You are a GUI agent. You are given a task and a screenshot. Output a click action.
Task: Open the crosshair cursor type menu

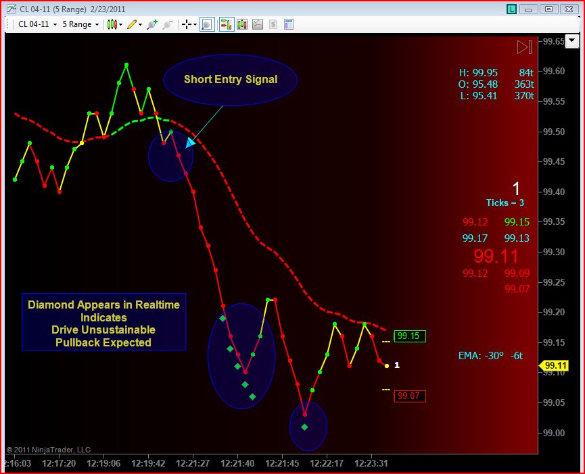coord(189,24)
